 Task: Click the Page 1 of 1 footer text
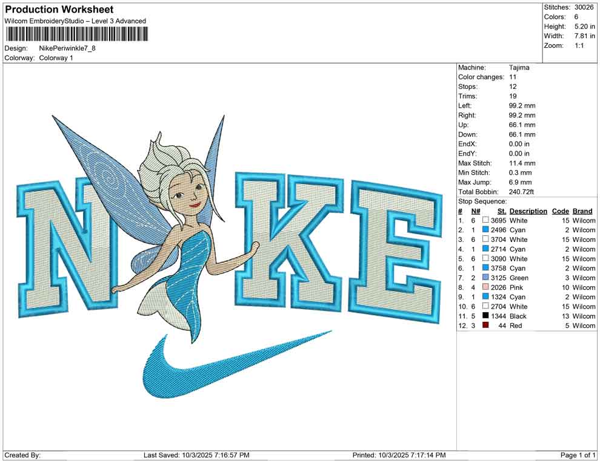coord(578,455)
